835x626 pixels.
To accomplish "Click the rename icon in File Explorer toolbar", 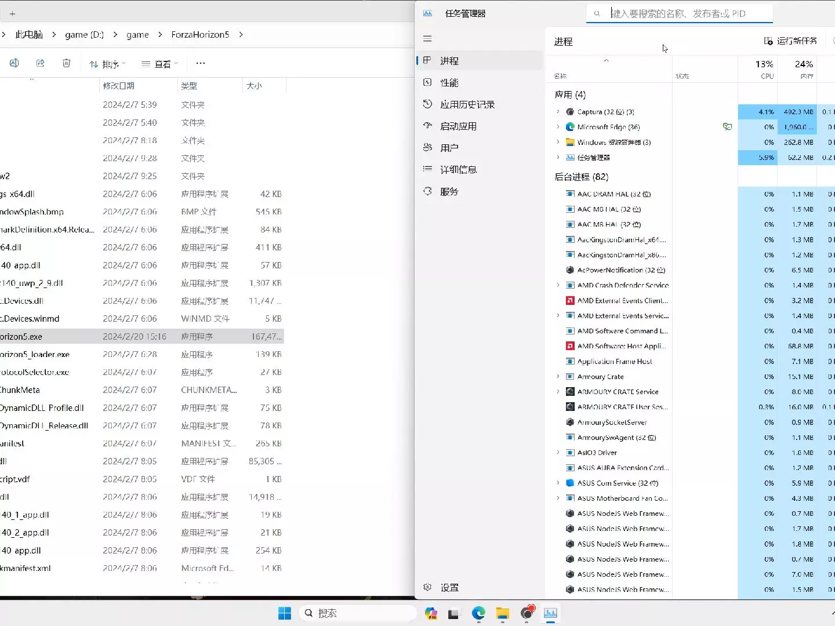I will pyautogui.click(x=14, y=63).
